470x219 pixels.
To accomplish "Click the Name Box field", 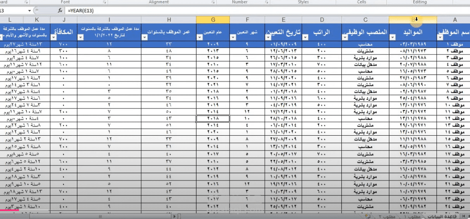I will [x=14, y=10].
